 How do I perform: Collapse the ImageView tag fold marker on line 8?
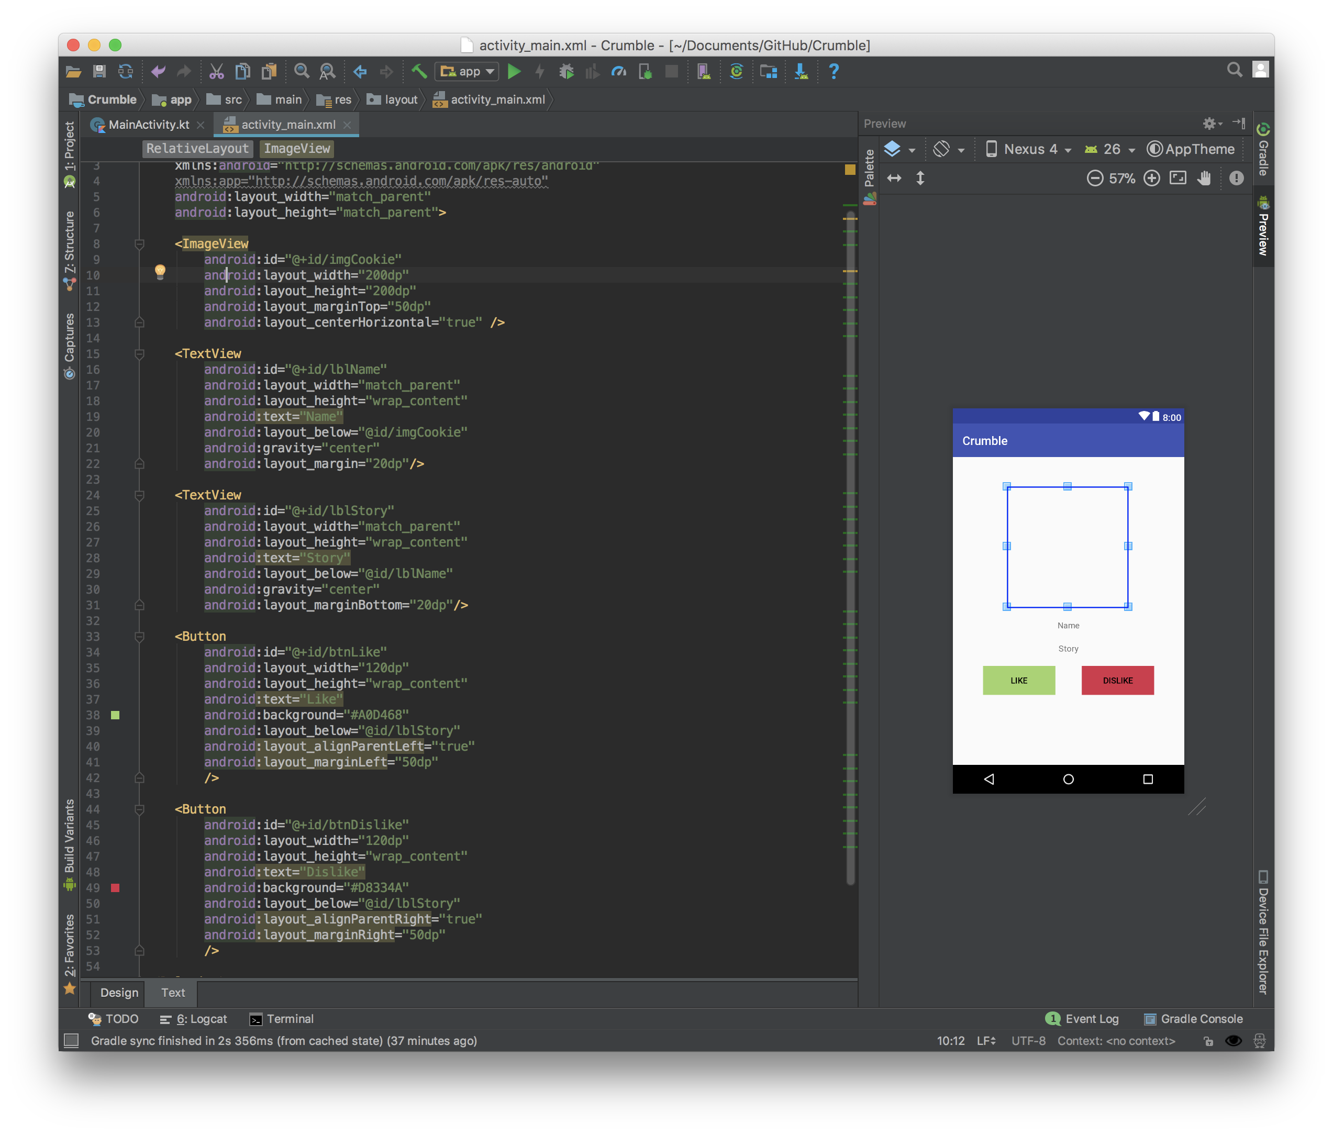139,244
